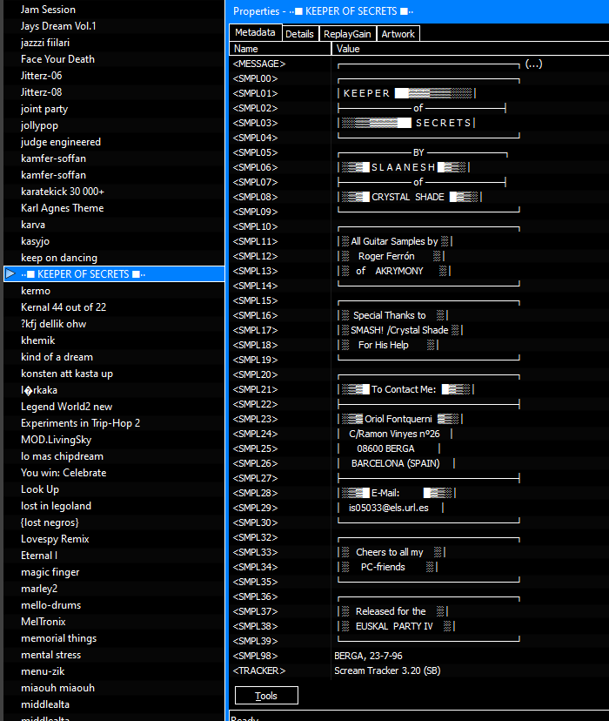Select the <SMPL29> row showing the email address
The image size is (609, 721).
256,508
